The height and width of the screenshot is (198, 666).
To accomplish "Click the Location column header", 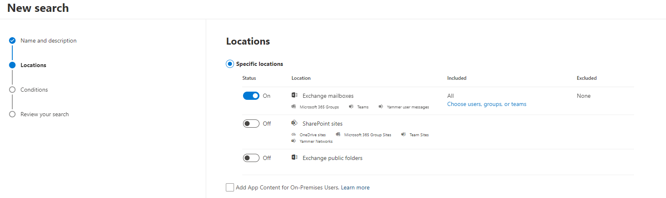I will [301, 78].
